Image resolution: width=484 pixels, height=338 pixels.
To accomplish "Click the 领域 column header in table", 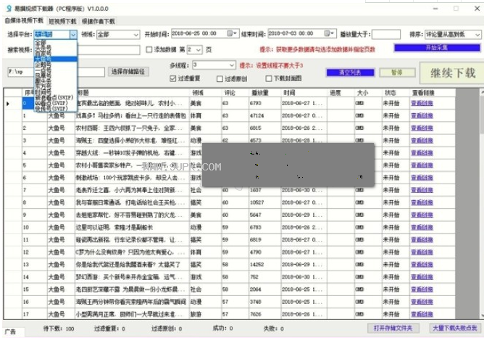I will click(x=205, y=92).
